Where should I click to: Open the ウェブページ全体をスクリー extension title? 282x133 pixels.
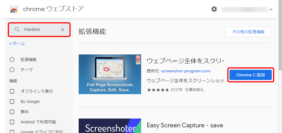(x=185, y=61)
